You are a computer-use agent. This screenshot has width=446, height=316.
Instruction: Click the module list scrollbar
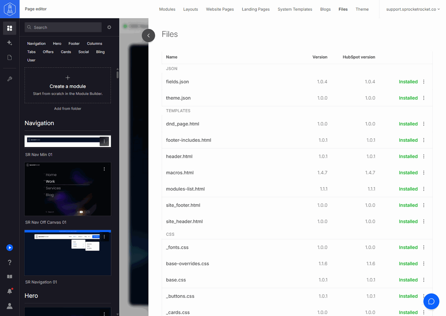click(117, 75)
